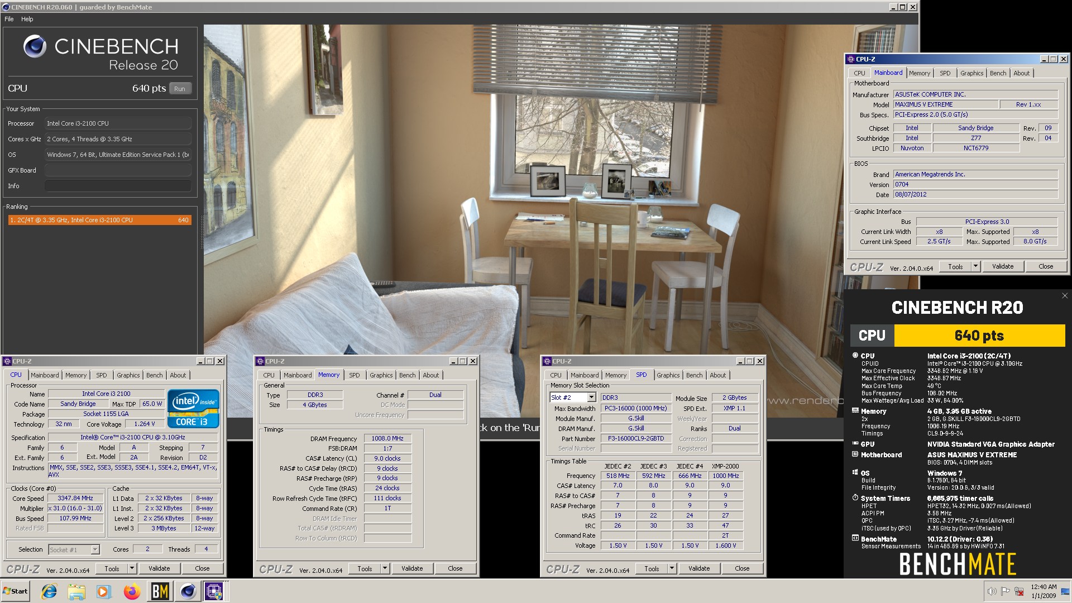This screenshot has height=603, width=1072.
Task: Open Windows Media Player from the taskbar
Action: [103, 591]
